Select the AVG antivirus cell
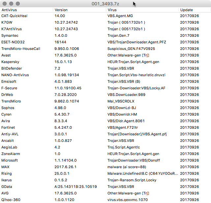 [5, 193]
